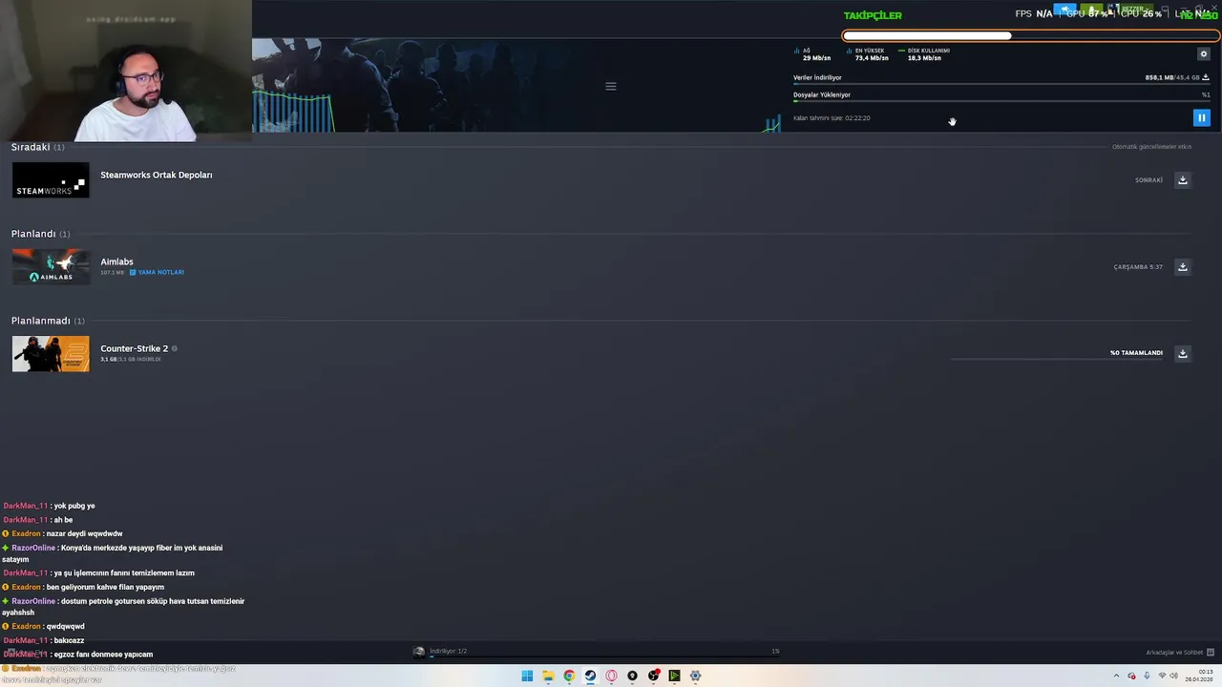Open File Explorer from taskbar
The image size is (1222, 687).
pyautogui.click(x=548, y=676)
